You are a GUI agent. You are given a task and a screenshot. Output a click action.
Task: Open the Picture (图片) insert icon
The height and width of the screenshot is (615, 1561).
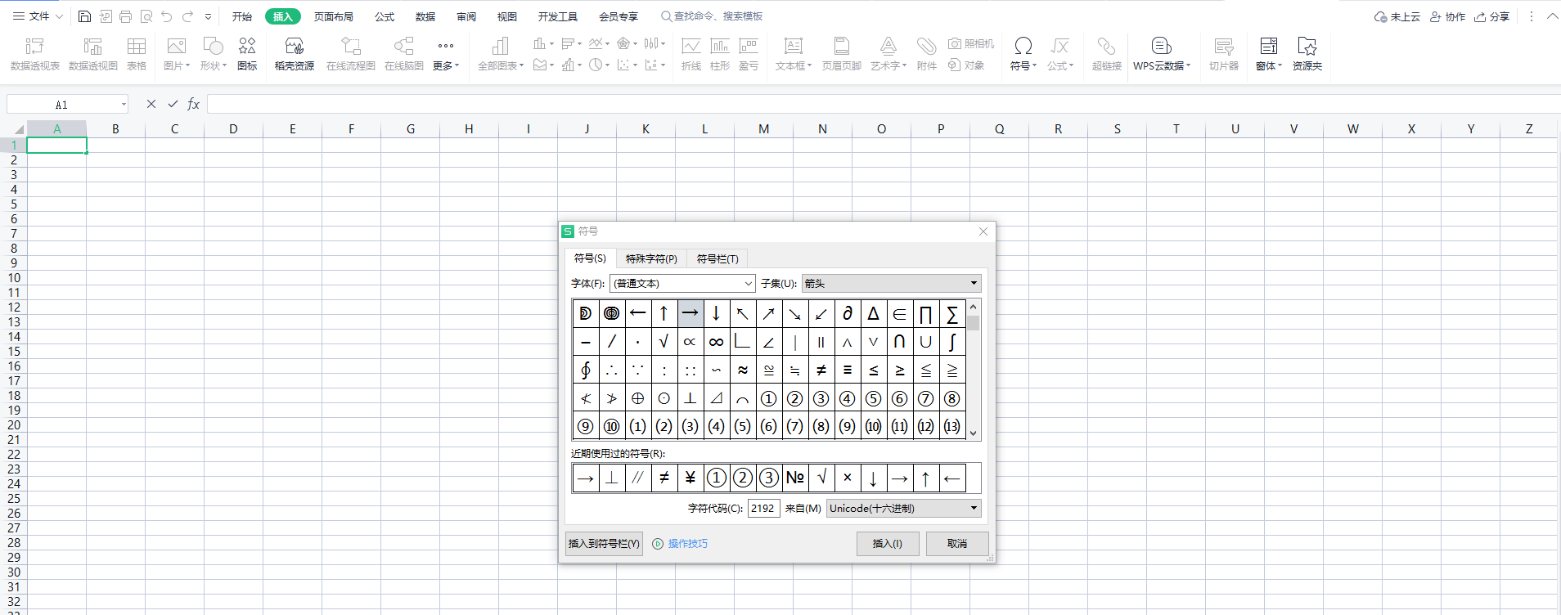click(x=176, y=54)
